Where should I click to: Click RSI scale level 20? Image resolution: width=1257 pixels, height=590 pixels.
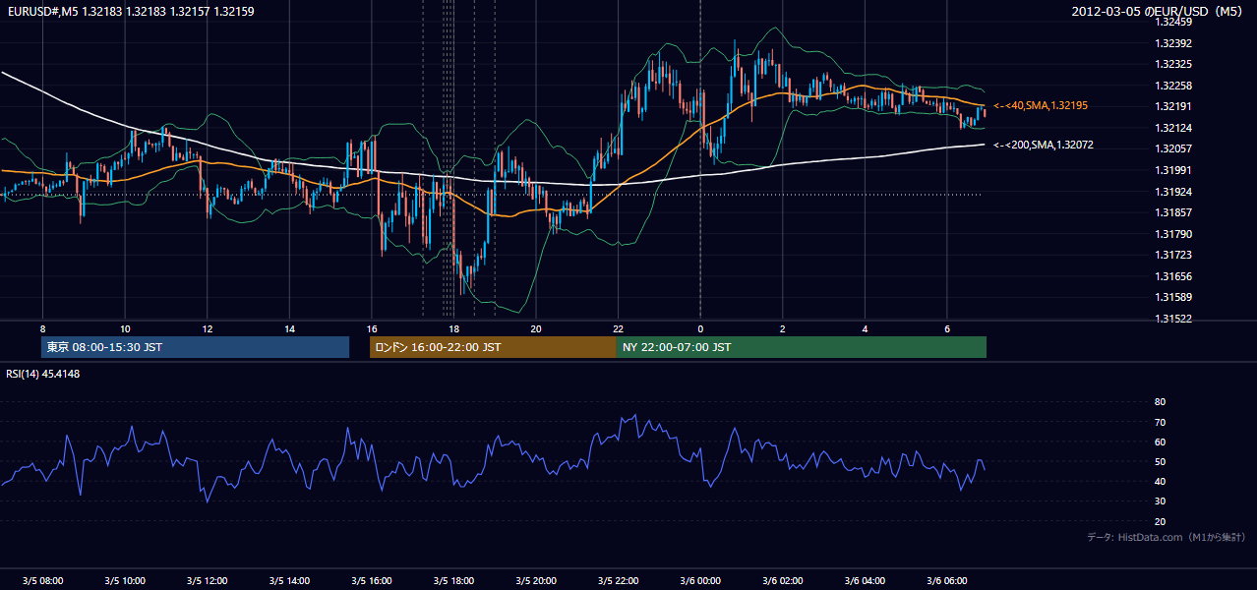click(x=1160, y=521)
